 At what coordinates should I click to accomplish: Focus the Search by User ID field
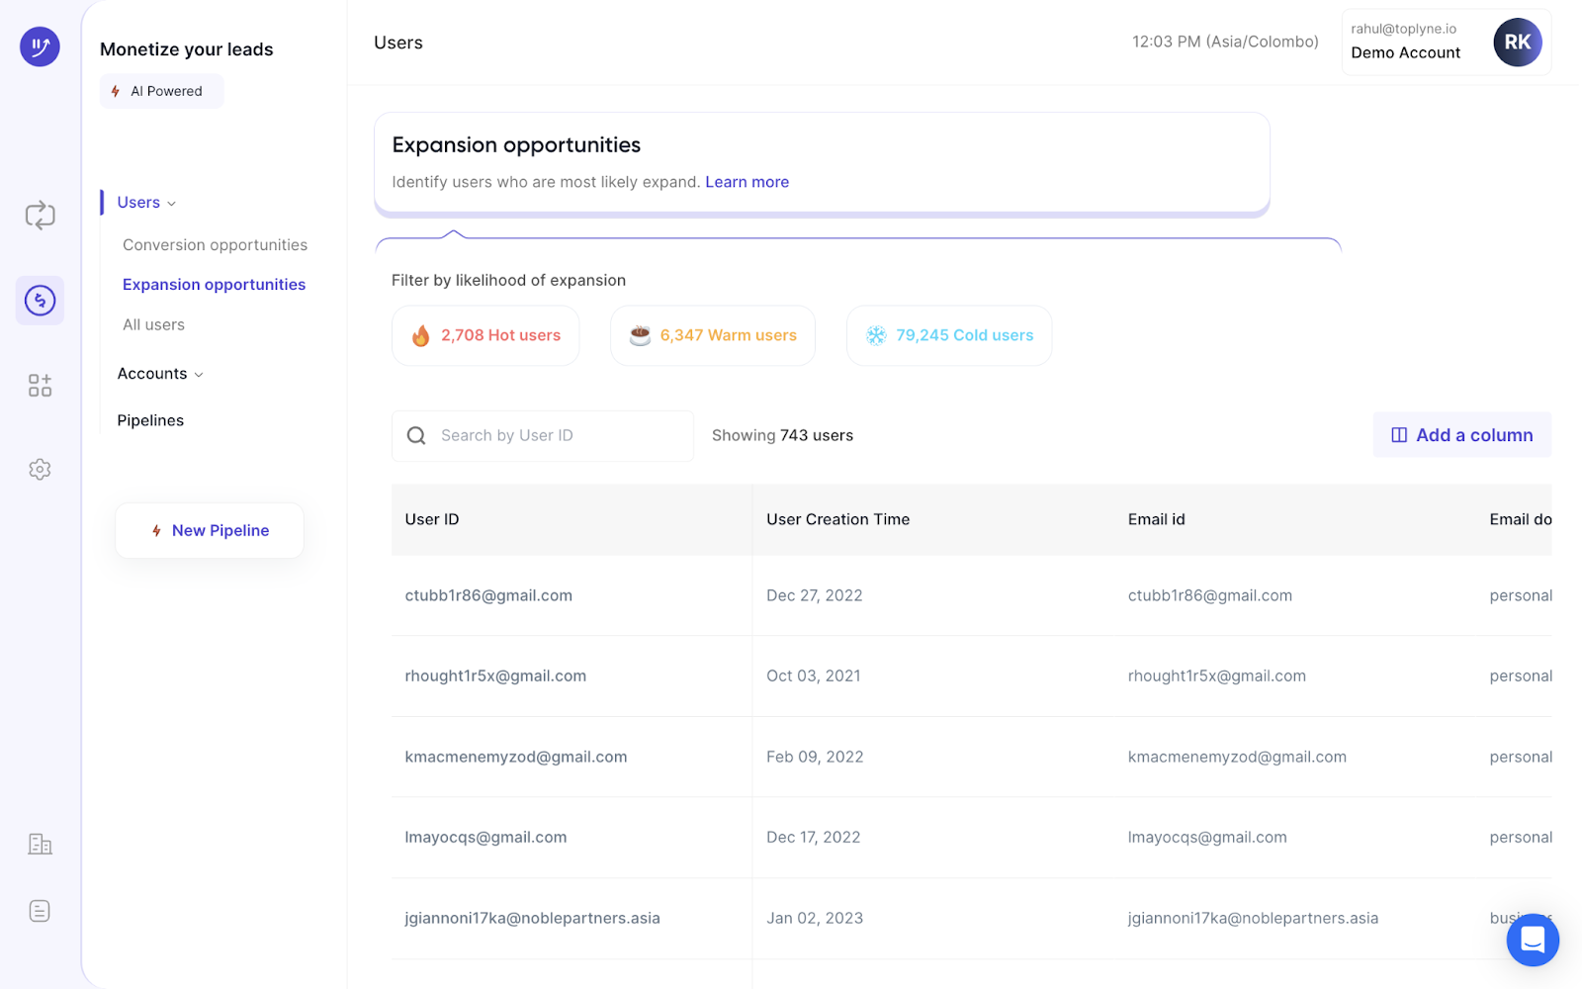pos(554,436)
